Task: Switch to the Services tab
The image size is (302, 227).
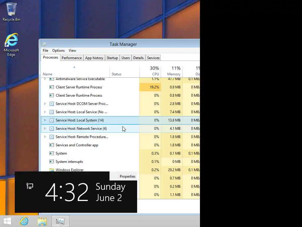Action: point(153,58)
